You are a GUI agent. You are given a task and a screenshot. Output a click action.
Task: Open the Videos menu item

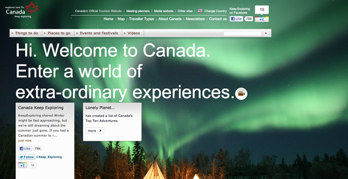pos(133,33)
